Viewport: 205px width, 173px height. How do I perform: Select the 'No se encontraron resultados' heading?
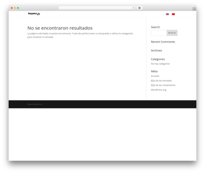tap(60, 28)
